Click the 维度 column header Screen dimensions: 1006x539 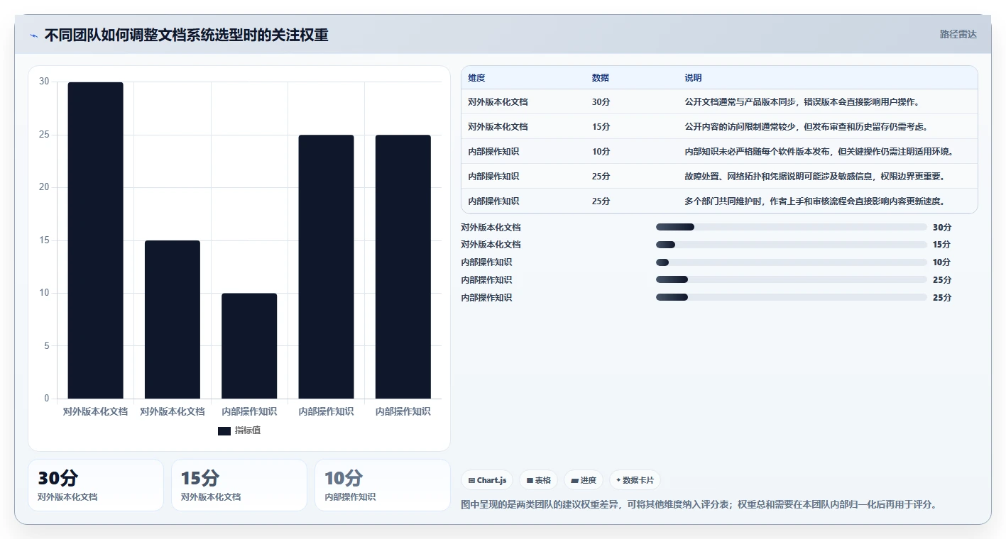[x=477, y=78]
